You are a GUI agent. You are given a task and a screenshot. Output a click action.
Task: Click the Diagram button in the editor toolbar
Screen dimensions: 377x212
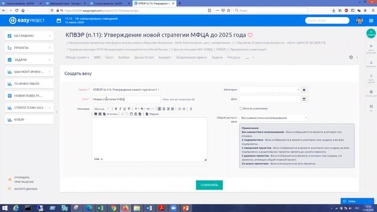152,114
